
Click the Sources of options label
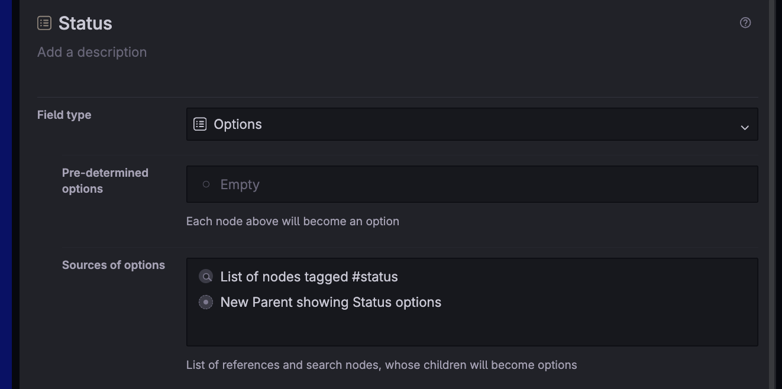113,265
